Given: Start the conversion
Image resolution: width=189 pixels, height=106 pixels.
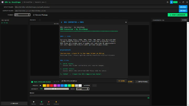Looking at the screenshot, I should pos(177,15).
